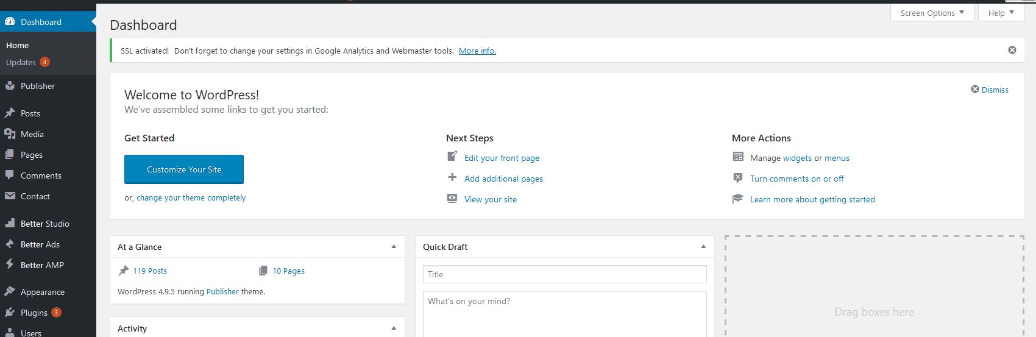
Task: Click the Publisher theme link in At a Glance
Action: (222, 291)
